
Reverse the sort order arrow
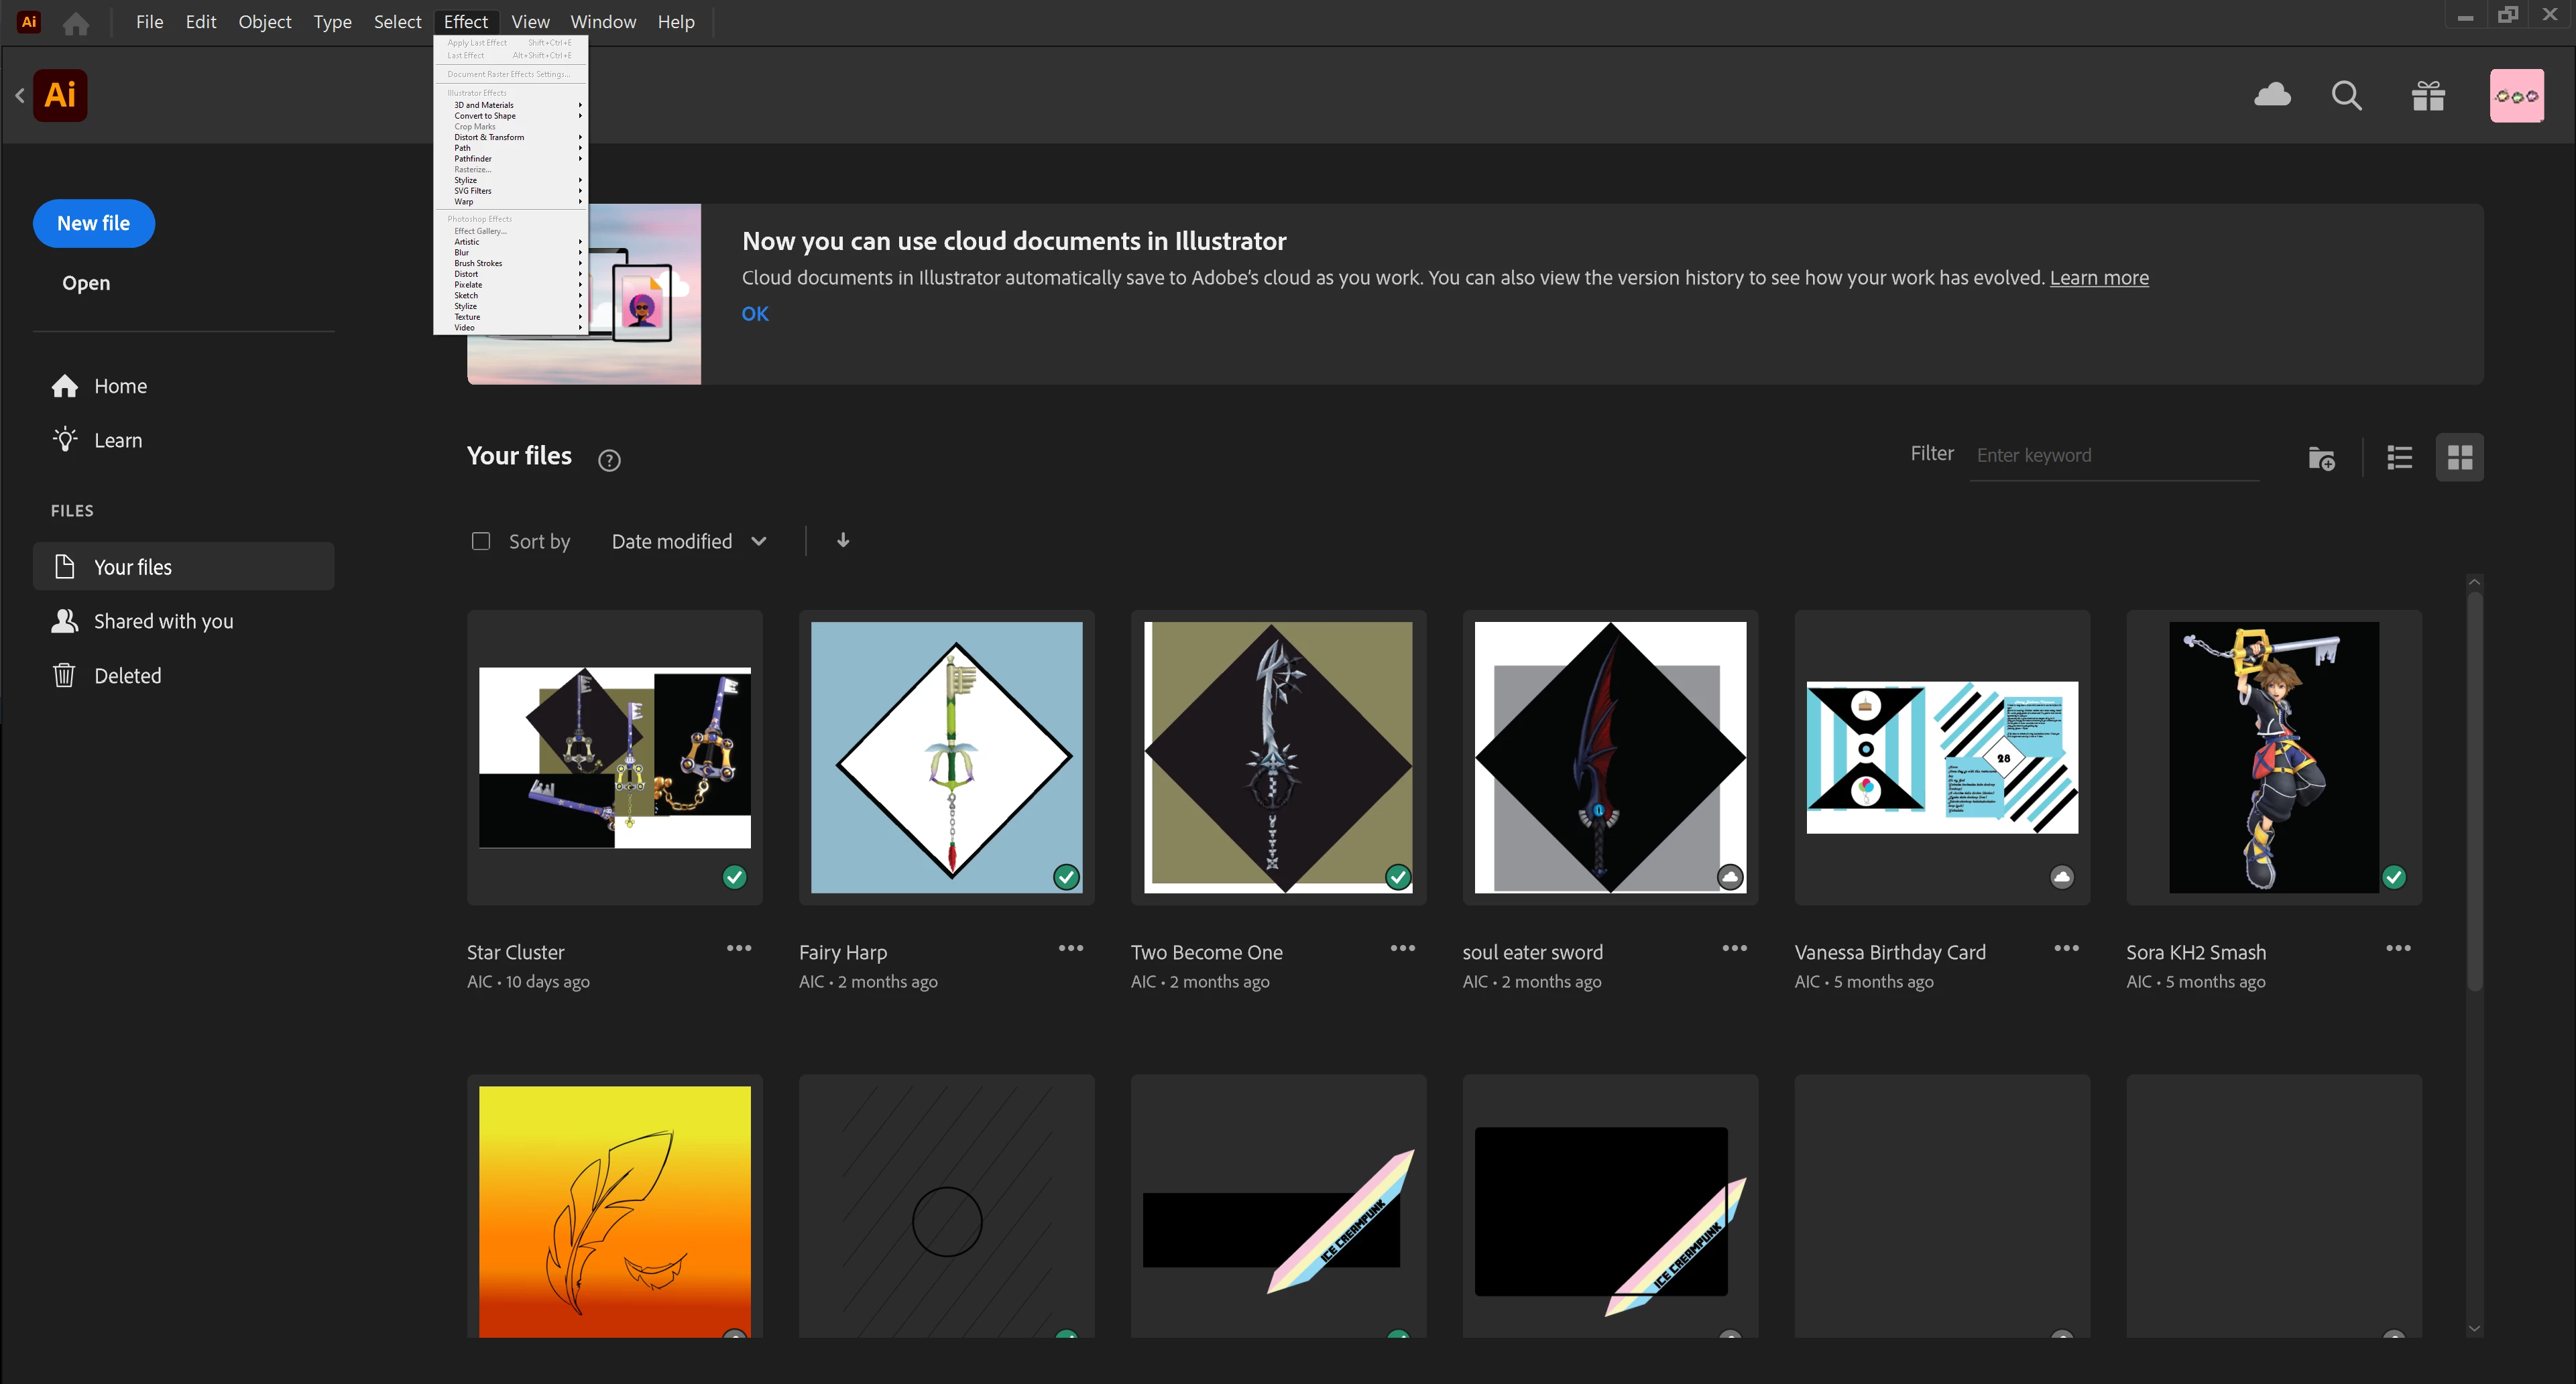tap(843, 540)
